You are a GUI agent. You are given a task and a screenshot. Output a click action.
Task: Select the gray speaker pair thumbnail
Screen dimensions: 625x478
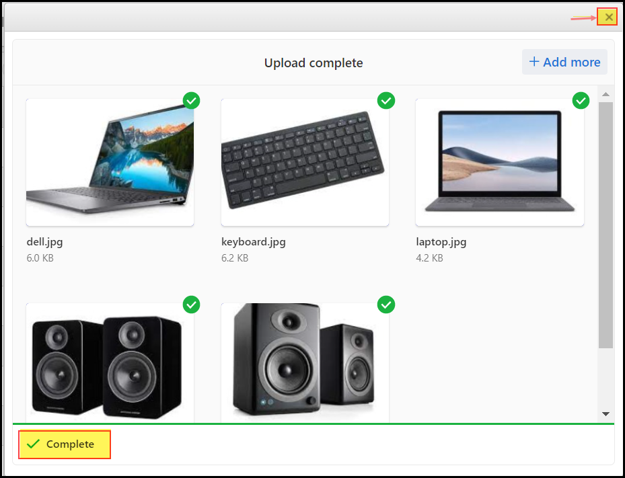(305, 363)
